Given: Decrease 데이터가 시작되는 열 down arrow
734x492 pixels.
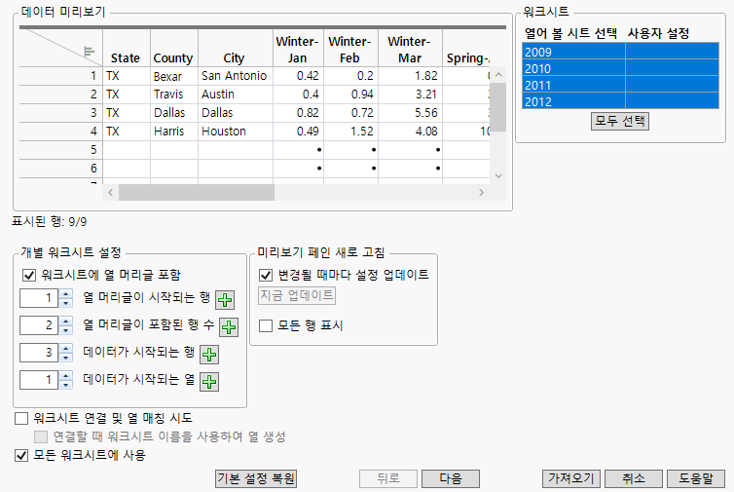Looking at the screenshot, I should (66, 384).
